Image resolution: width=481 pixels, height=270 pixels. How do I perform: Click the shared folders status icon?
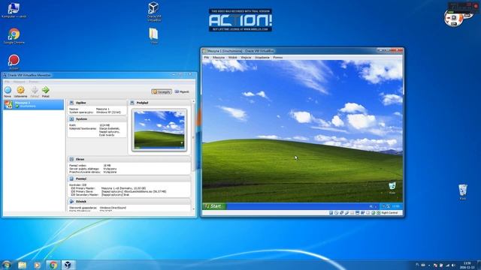[x=352, y=213]
